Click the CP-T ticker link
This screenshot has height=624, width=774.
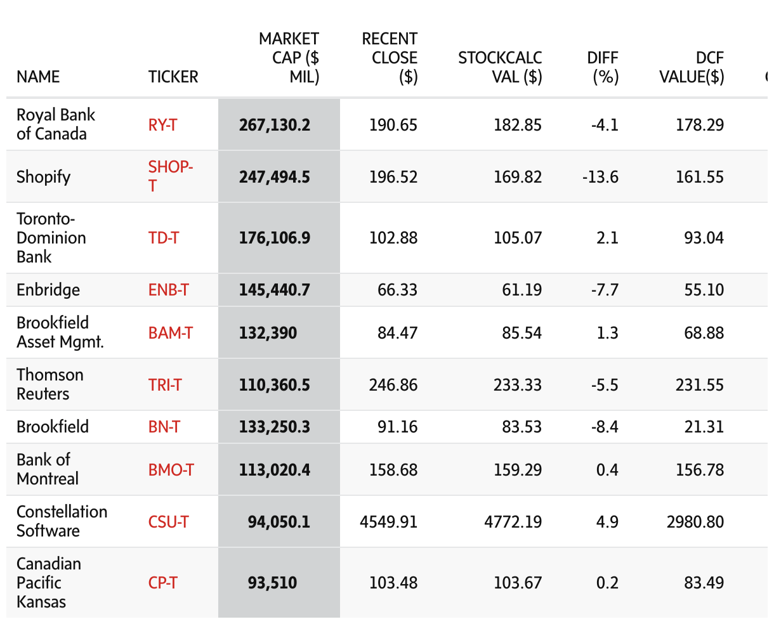click(162, 583)
